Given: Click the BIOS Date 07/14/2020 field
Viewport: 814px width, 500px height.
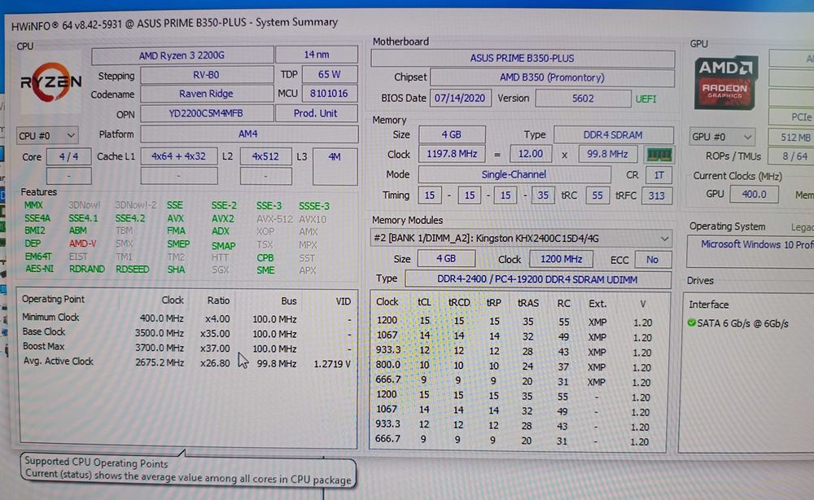Looking at the screenshot, I should (460, 99).
